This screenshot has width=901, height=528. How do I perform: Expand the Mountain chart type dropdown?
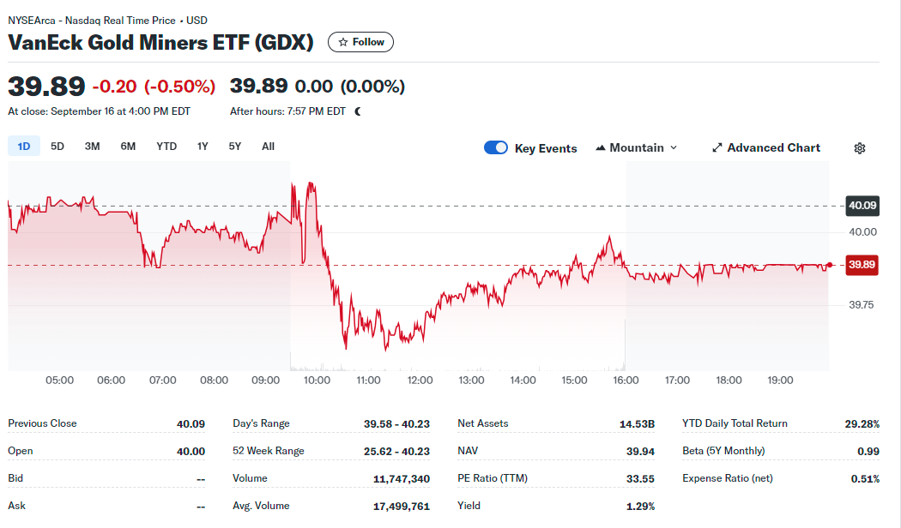pos(636,148)
